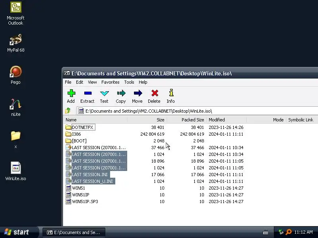
Task: Click the 7-Zip title bar icon
Action: [x=67, y=73]
